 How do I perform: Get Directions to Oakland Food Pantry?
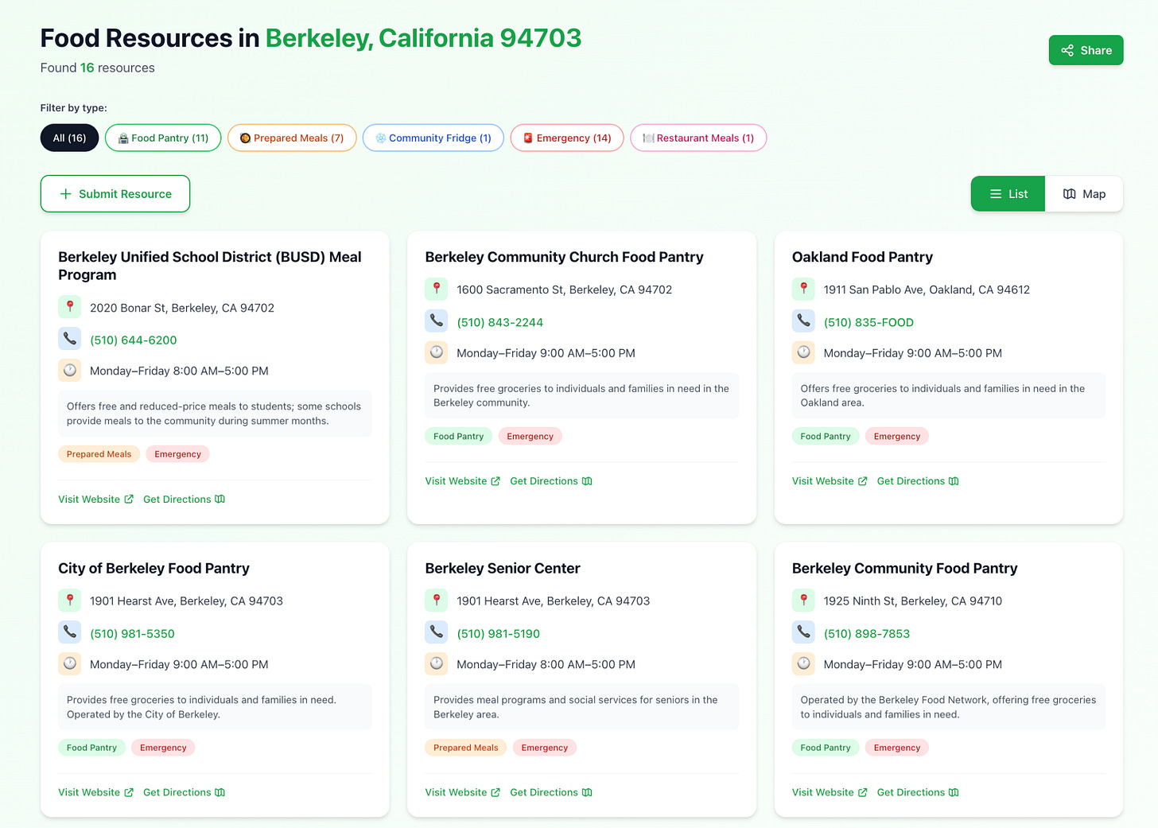tap(918, 481)
